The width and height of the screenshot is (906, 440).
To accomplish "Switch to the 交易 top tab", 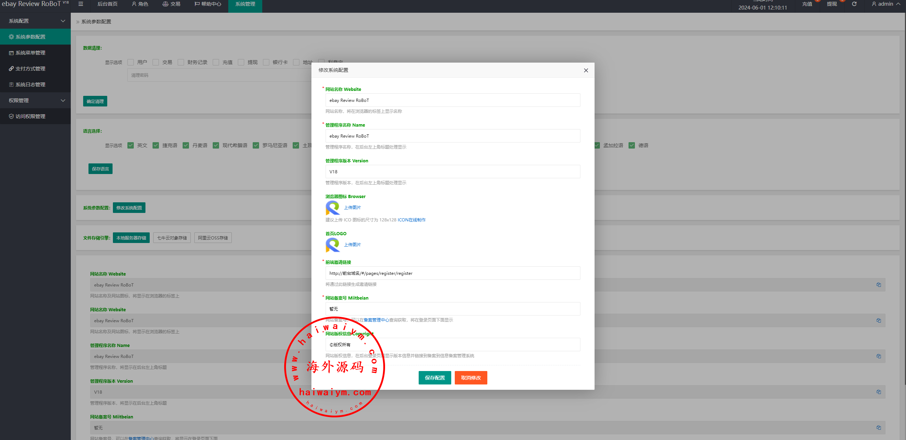I will click(x=171, y=4).
